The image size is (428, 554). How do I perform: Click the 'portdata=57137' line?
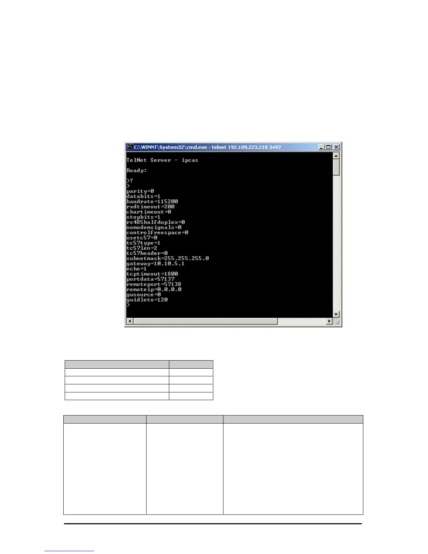tap(150, 279)
